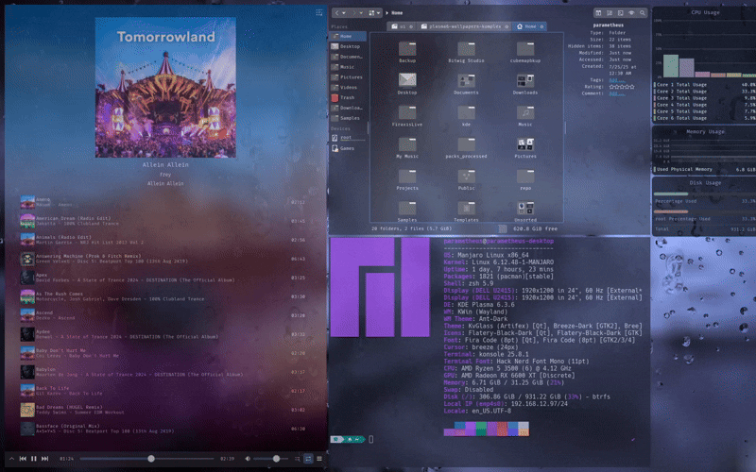
Task: Set rating stars in information panel
Action: tap(622, 87)
